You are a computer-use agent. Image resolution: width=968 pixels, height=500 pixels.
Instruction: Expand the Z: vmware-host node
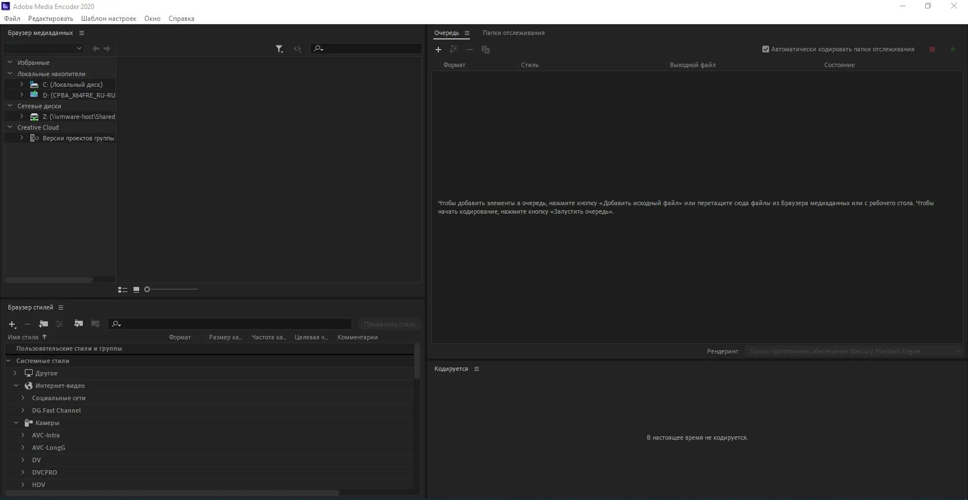tap(22, 116)
